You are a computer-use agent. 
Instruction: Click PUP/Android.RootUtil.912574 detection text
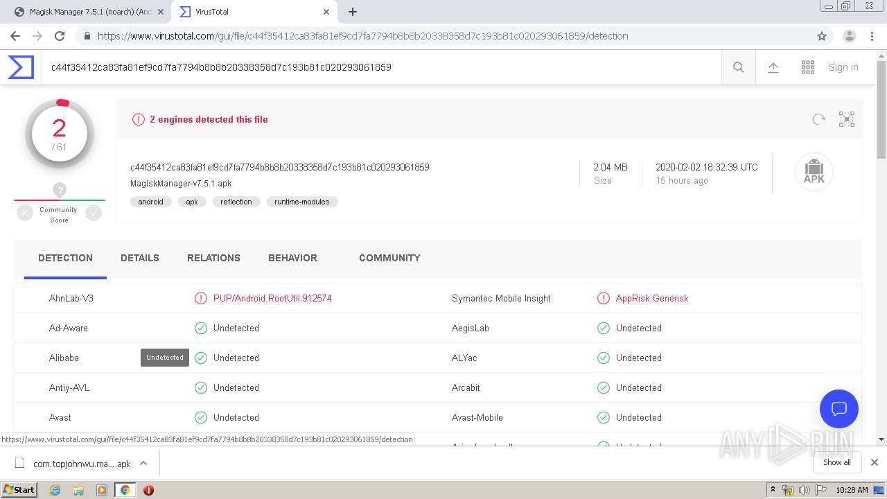coord(272,298)
